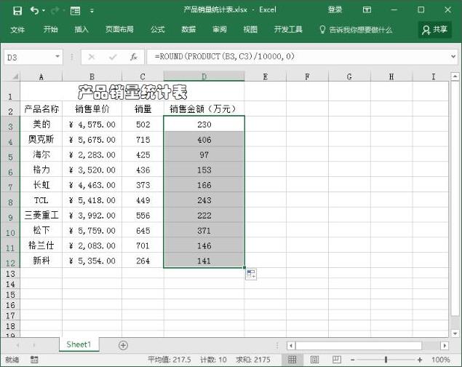
Task: Expand the Name Box dropdown arrow
Action: coord(57,57)
